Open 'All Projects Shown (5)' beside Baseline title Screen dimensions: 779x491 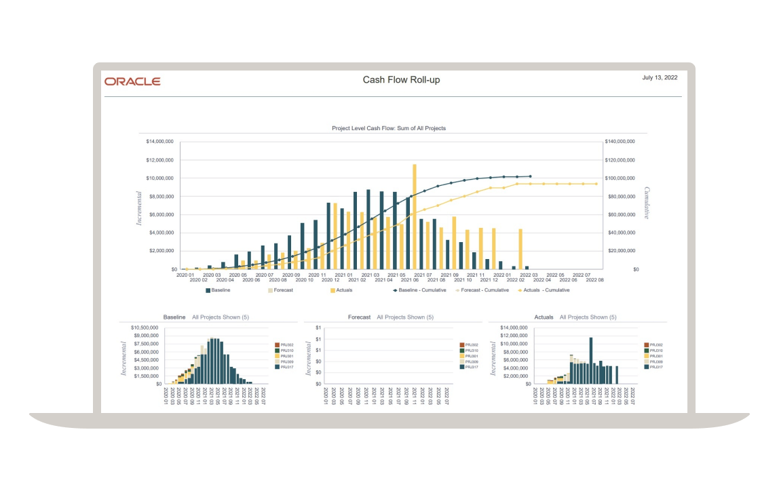tap(221, 317)
